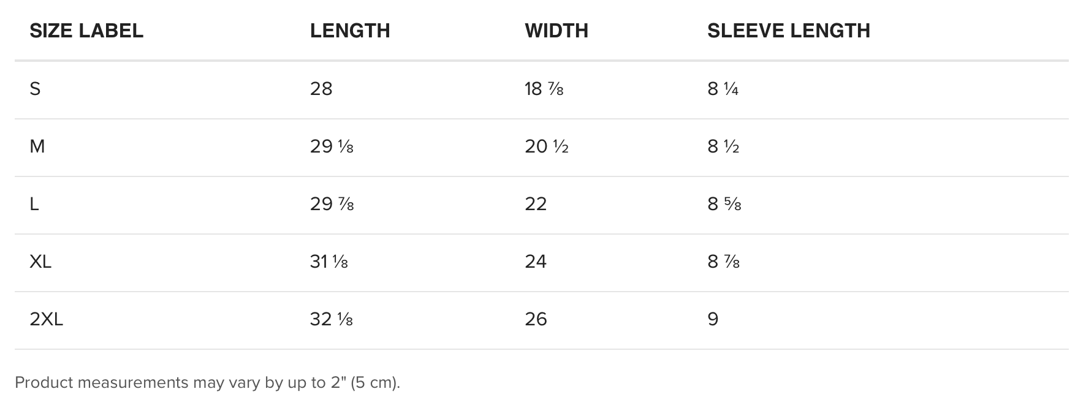The height and width of the screenshot is (397, 1086).
Task: Click the sleeve length value 8 ⅝
Action: tap(724, 204)
